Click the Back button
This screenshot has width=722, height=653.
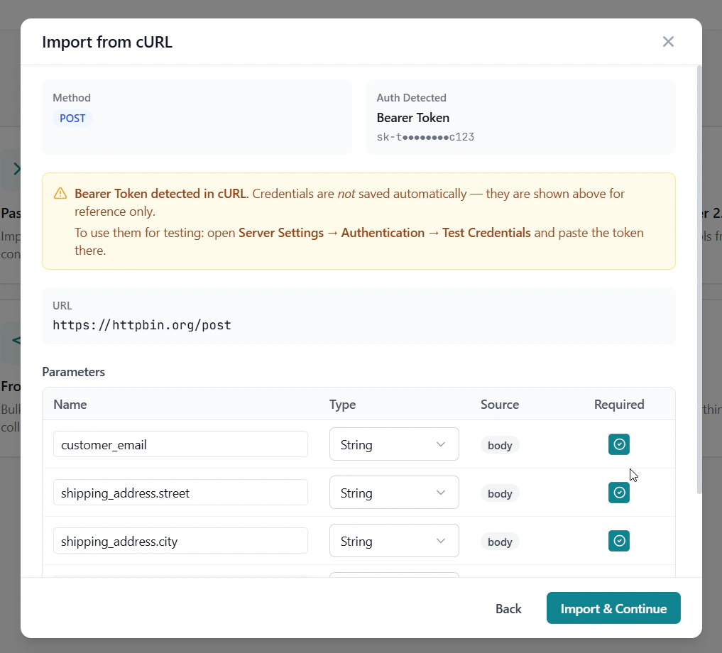coord(508,608)
